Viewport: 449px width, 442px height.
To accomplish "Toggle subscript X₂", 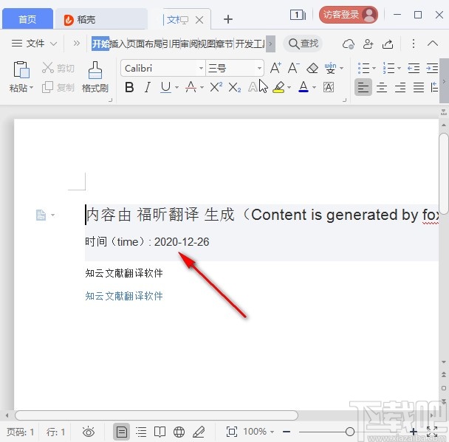I will point(235,88).
